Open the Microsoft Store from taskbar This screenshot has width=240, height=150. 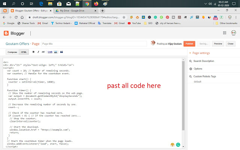[59, 4]
